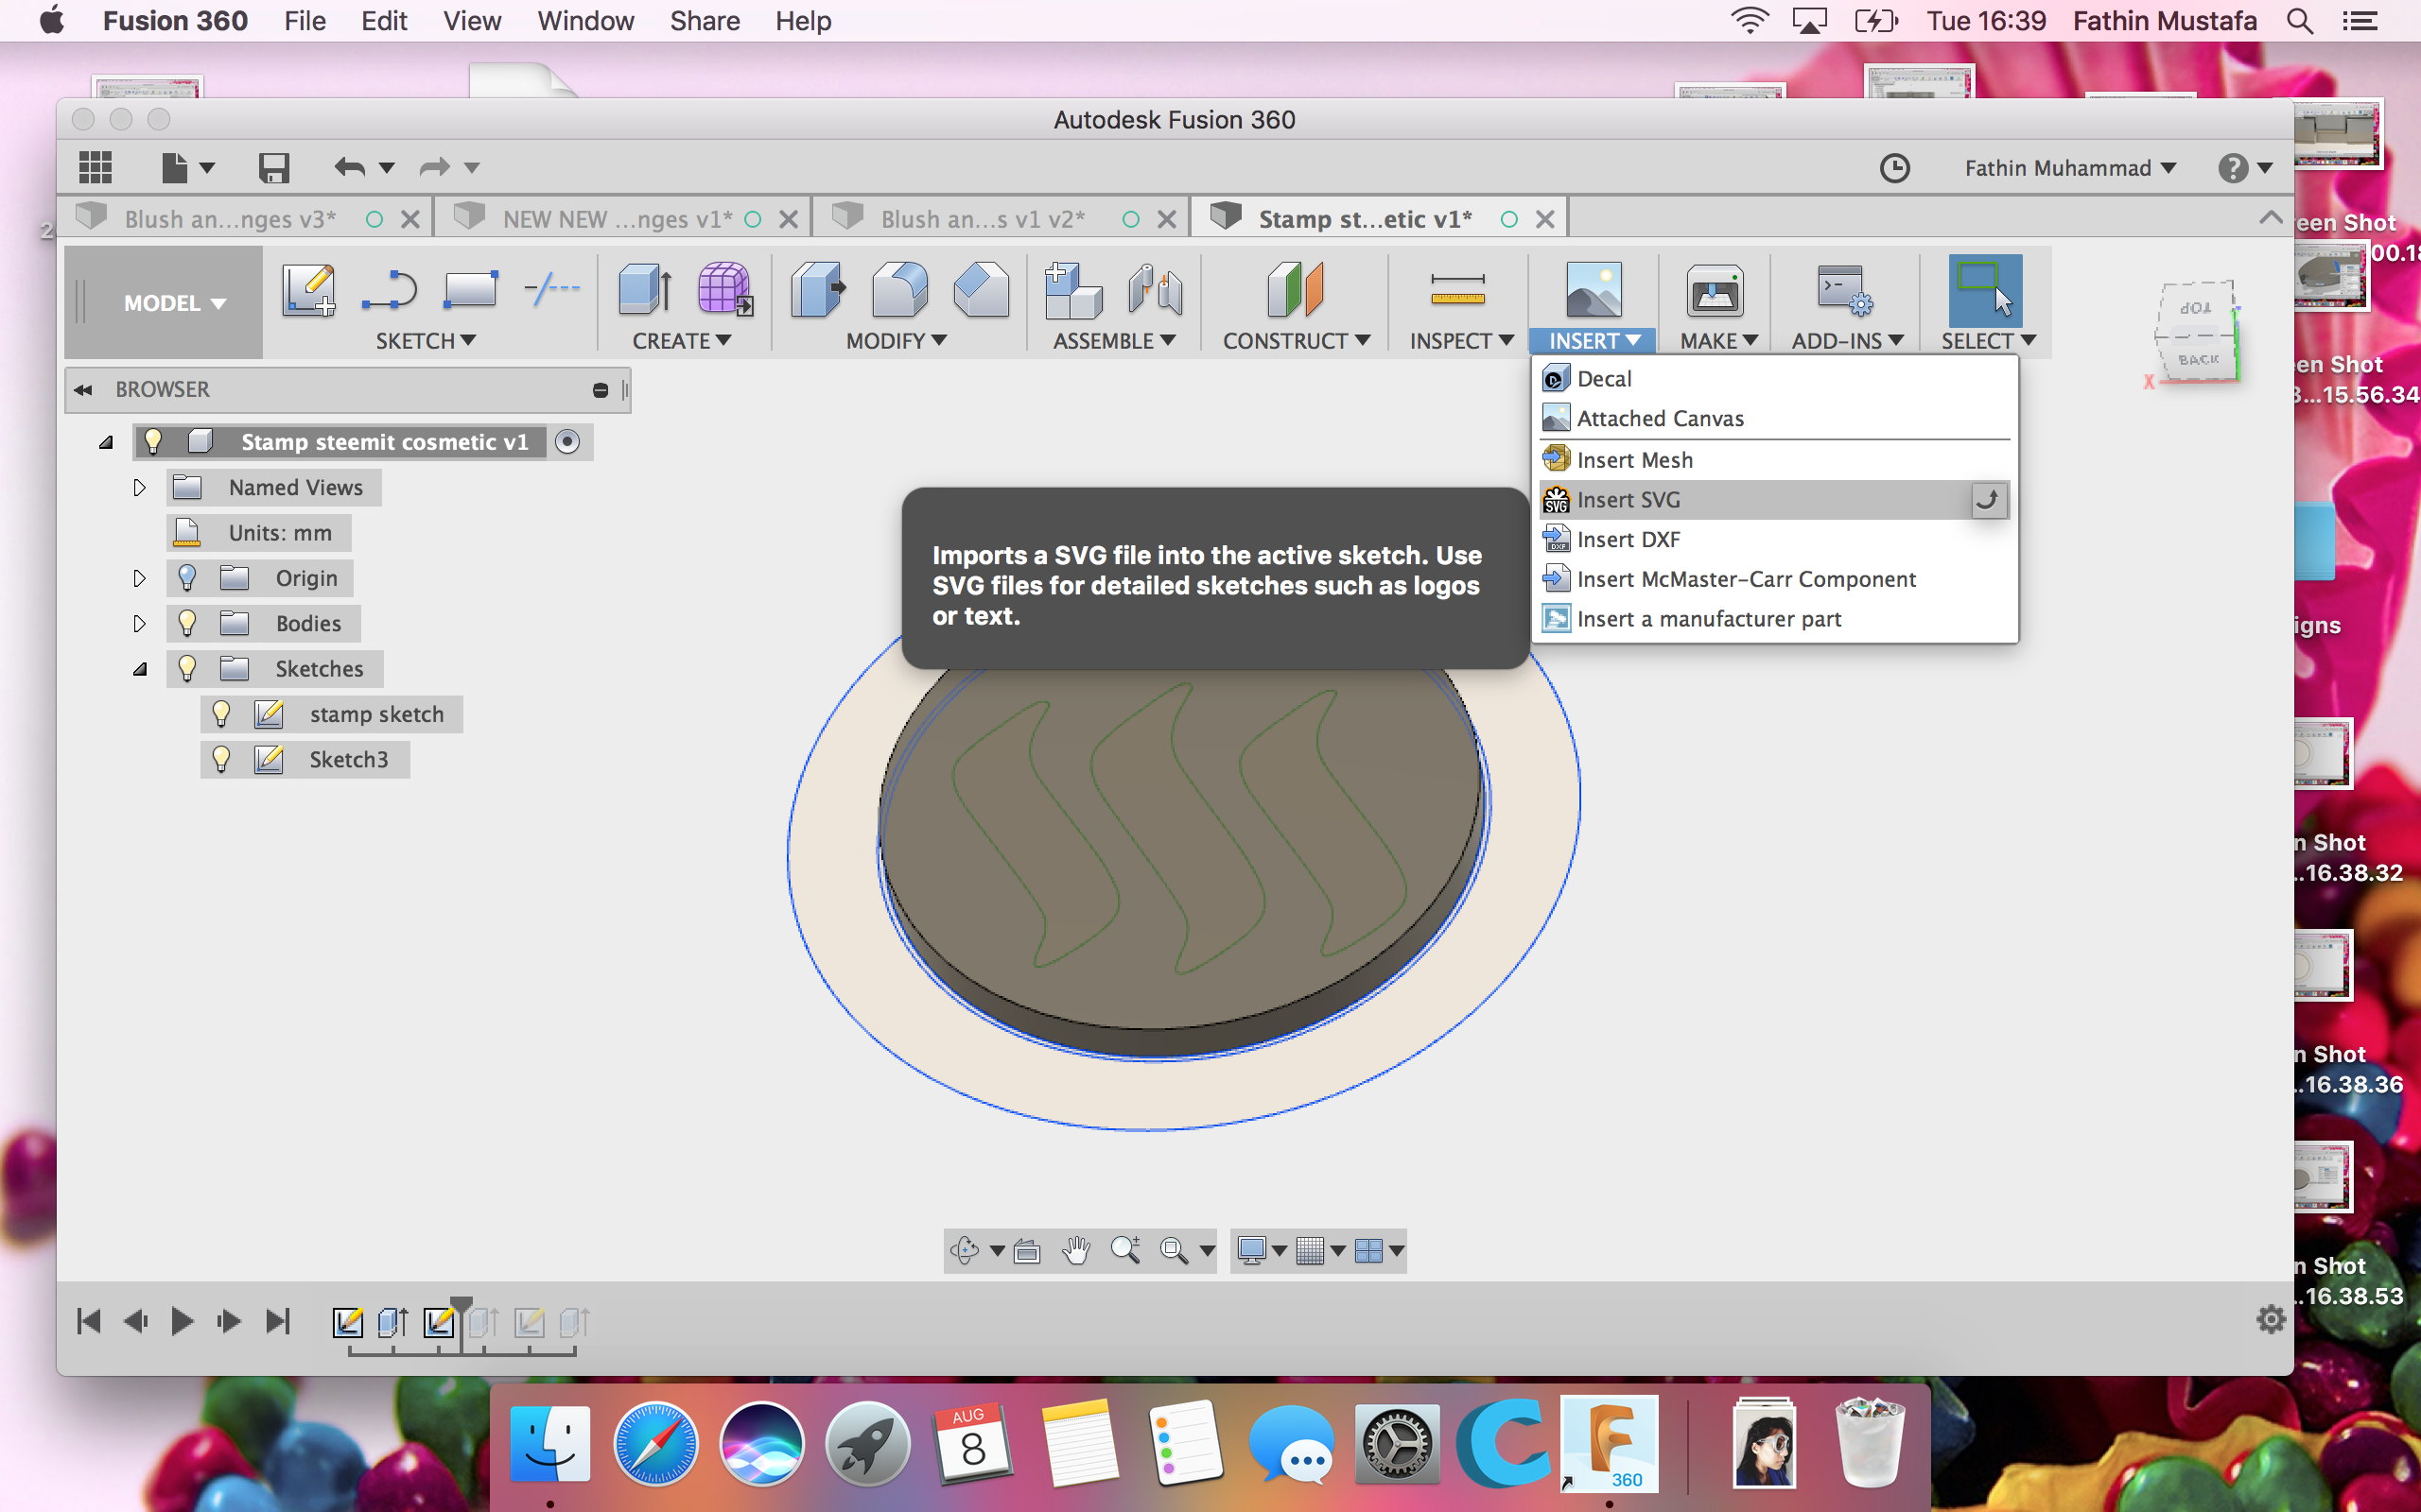Viewport: 2421px width, 1512px height.
Task: Expand the Named Views folder
Action: pos(139,487)
